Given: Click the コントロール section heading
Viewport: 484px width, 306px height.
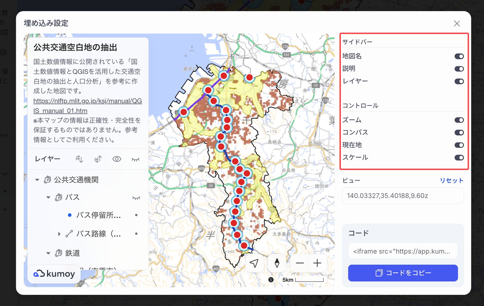Looking at the screenshot, I should click(360, 106).
